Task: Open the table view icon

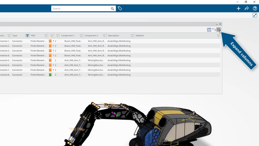Action: (209, 30)
